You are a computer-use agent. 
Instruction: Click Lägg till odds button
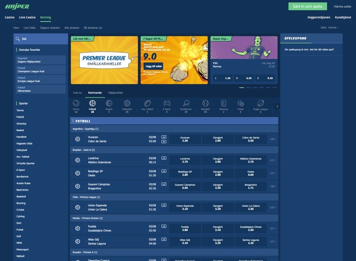(x=153, y=66)
